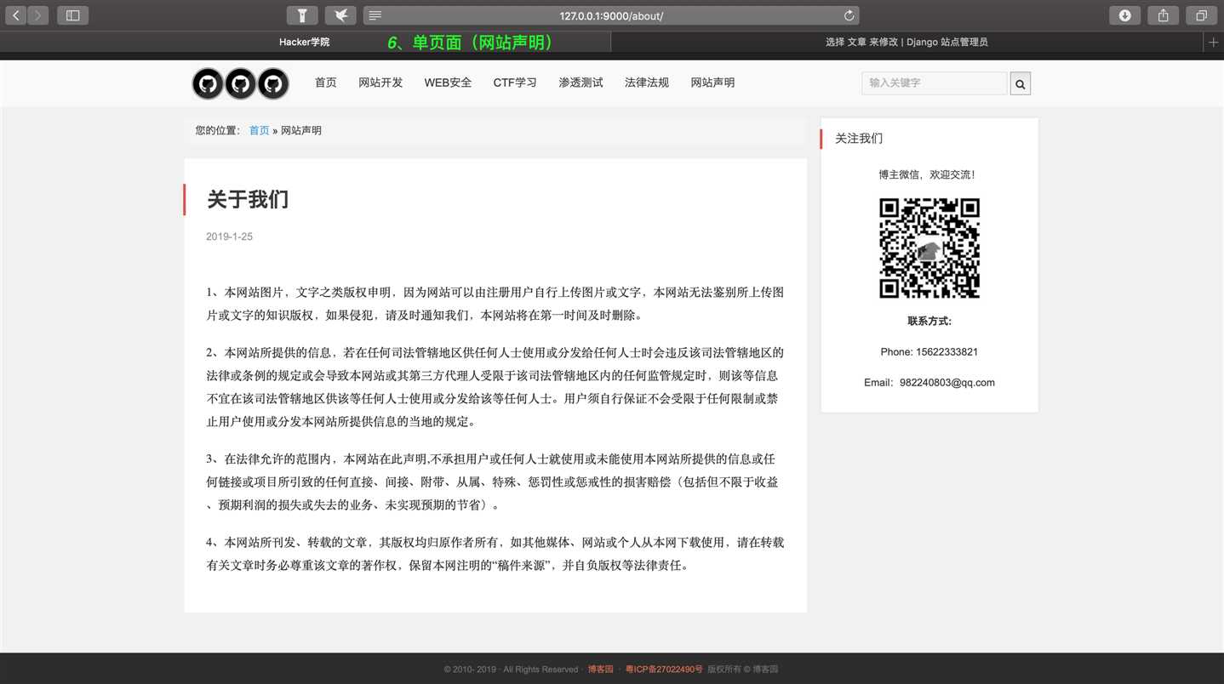Screen dimensions: 1224x684
Task: Open 网站开发 navigation item
Action: (380, 83)
